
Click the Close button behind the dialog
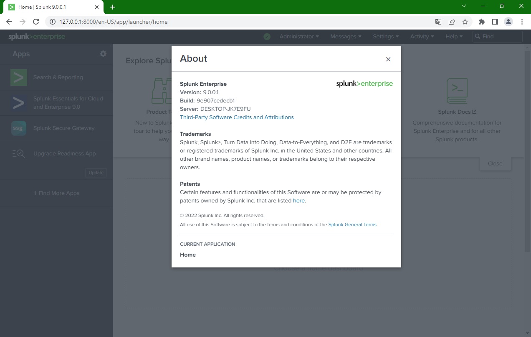pyautogui.click(x=495, y=163)
